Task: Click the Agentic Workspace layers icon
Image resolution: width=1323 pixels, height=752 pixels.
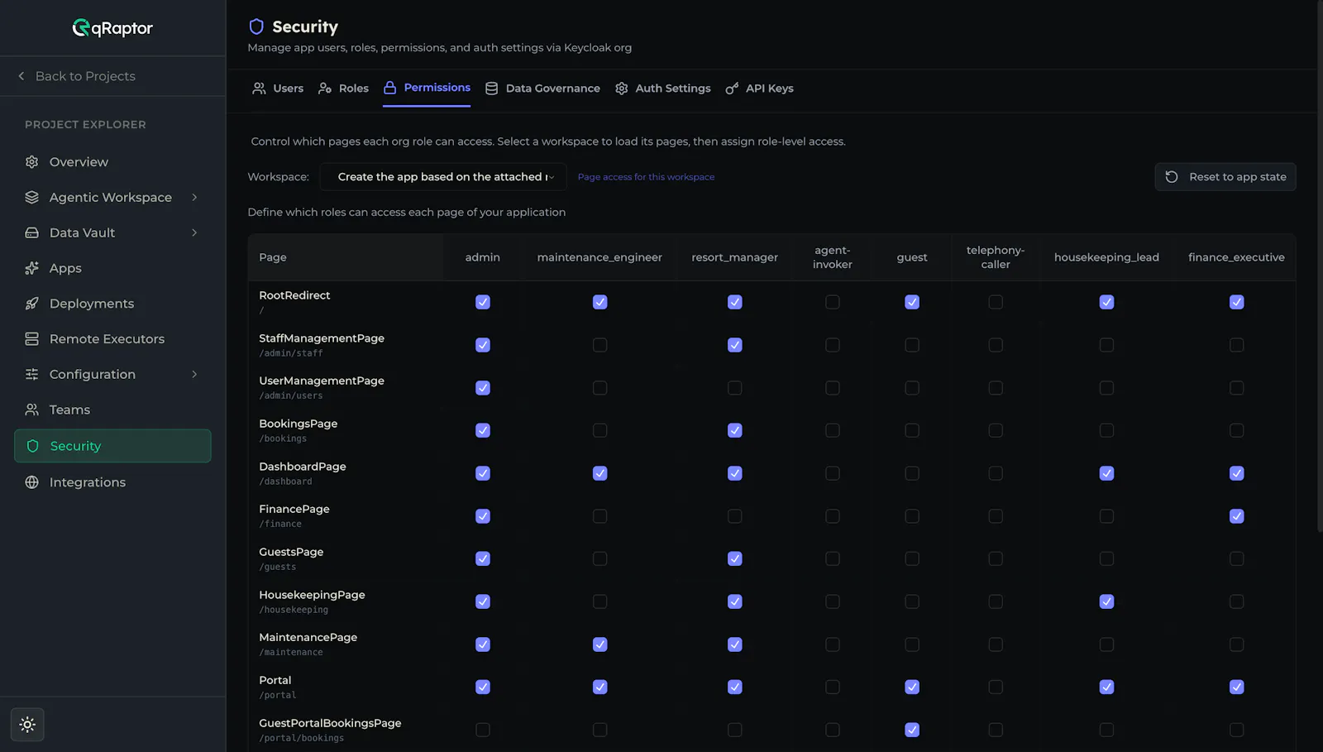Action: (32, 198)
